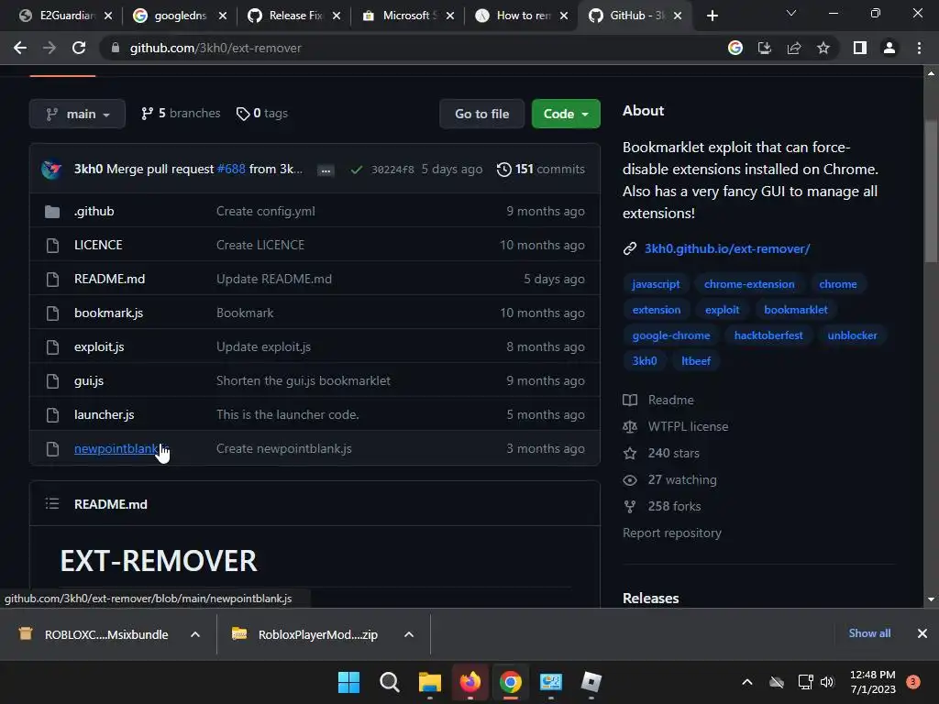Expand ROBLOXC Msixbundle download options
Image resolution: width=939 pixels, height=704 pixels.
[x=195, y=634]
